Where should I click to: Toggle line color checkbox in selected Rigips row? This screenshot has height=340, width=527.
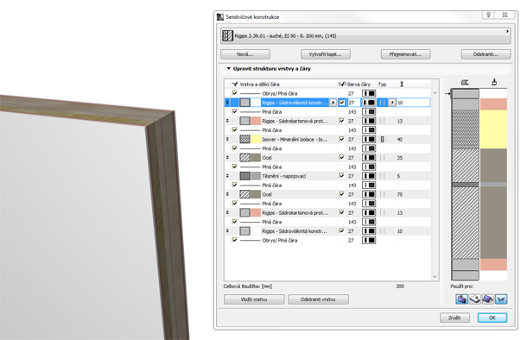point(342,103)
